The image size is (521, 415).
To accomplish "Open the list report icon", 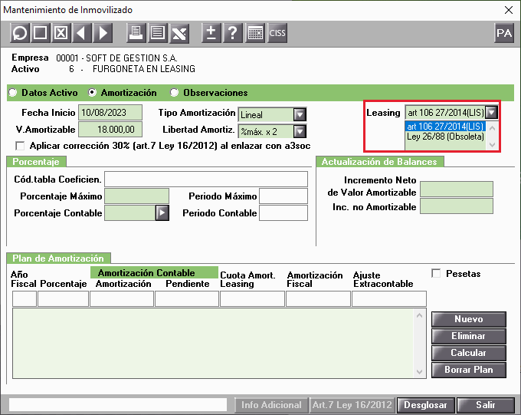I will [158, 33].
